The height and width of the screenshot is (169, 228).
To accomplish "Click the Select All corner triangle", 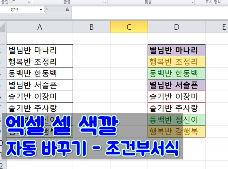I will pos(3,27).
